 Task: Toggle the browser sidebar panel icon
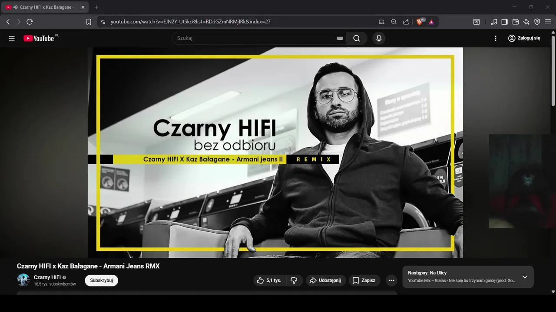pyautogui.click(x=504, y=22)
